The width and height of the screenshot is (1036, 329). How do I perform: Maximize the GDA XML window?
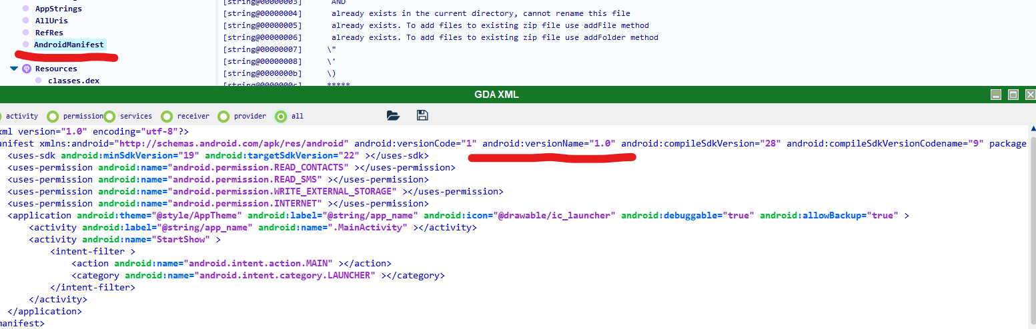point(1013,95)
